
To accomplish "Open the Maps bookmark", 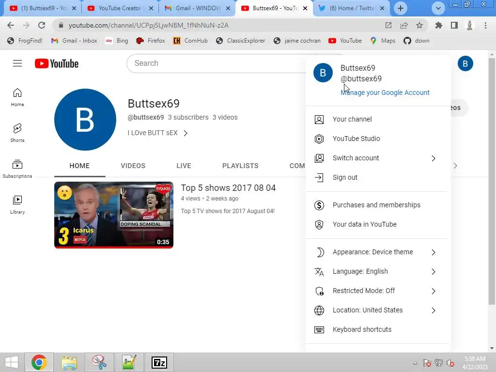I will [x=383, y=41].
